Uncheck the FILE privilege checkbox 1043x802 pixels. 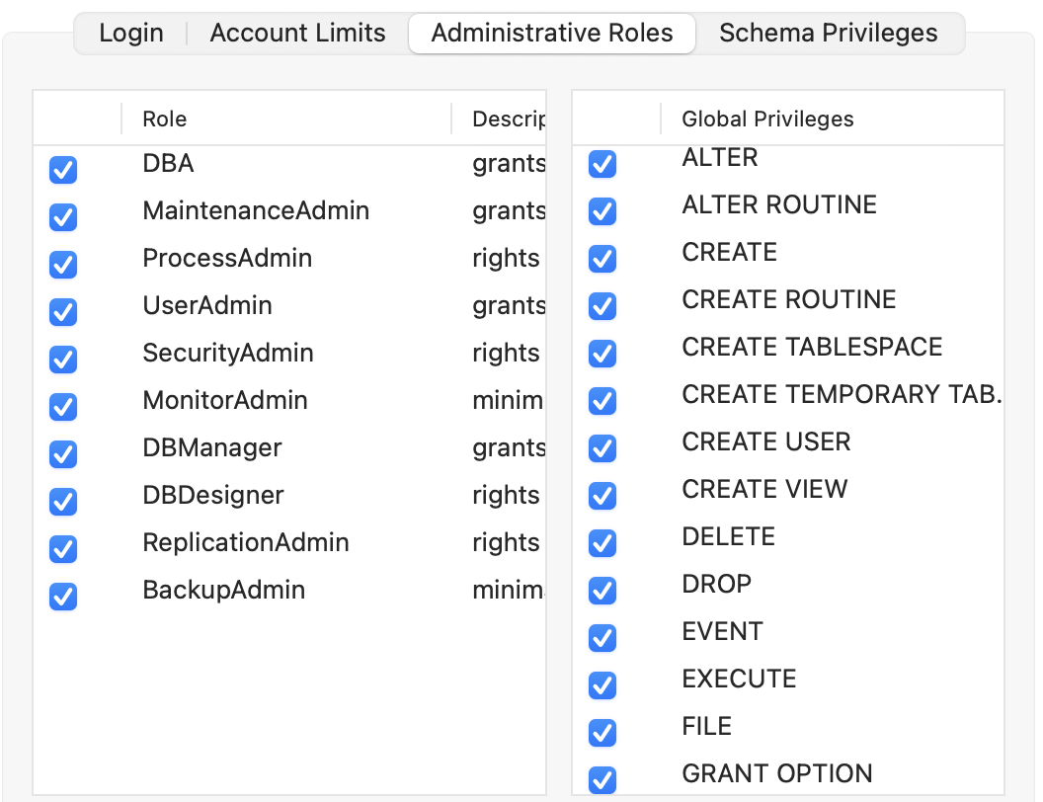(602, 733)
